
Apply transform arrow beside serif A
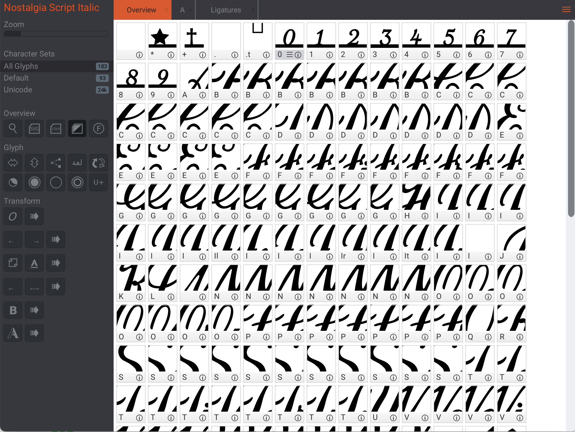click(x=34, y=333)
